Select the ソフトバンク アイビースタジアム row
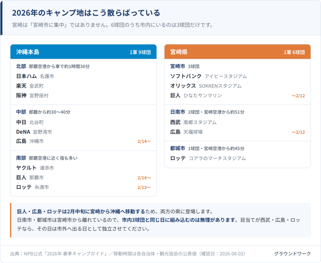 point(238,76)
